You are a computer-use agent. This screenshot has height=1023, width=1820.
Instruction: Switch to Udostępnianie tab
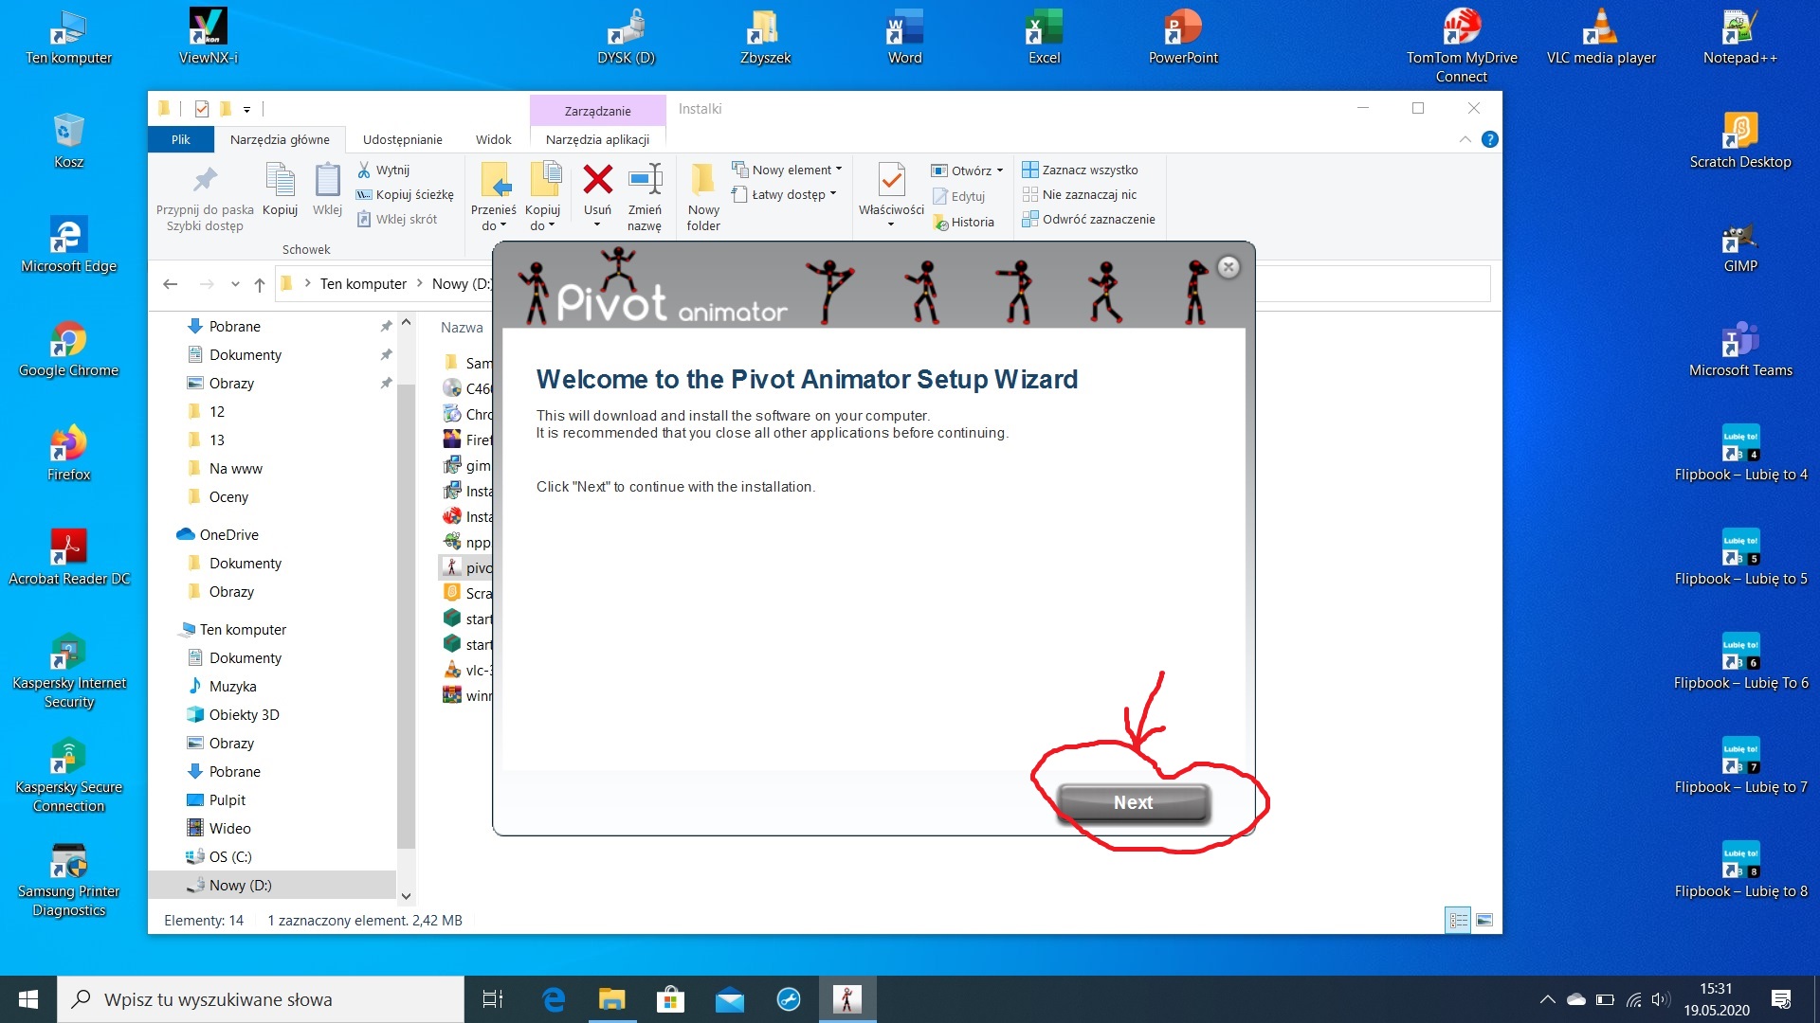[402, 139]
